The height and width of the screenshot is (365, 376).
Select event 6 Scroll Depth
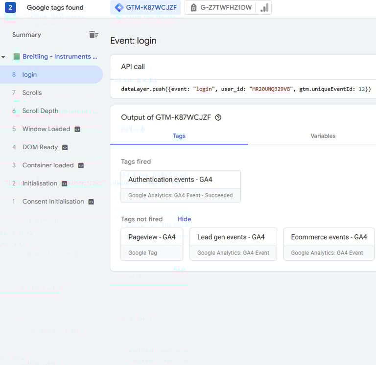[x=51, y=111]
